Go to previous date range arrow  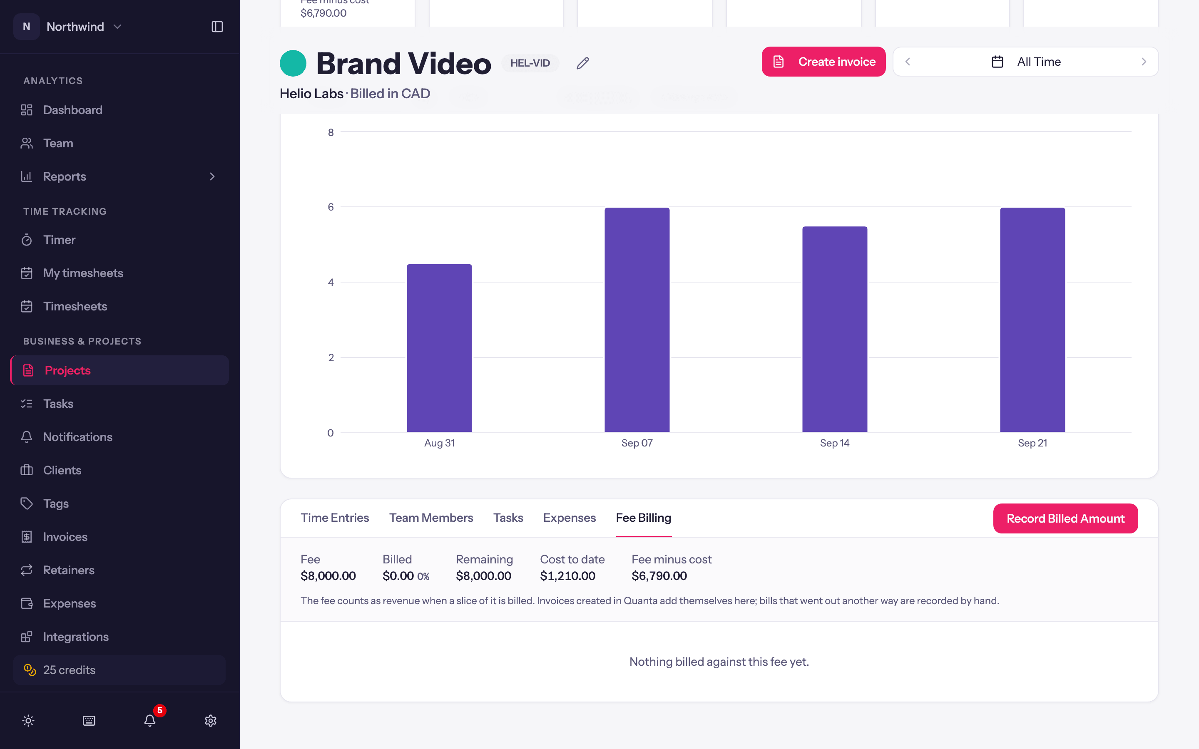point(908,62)
